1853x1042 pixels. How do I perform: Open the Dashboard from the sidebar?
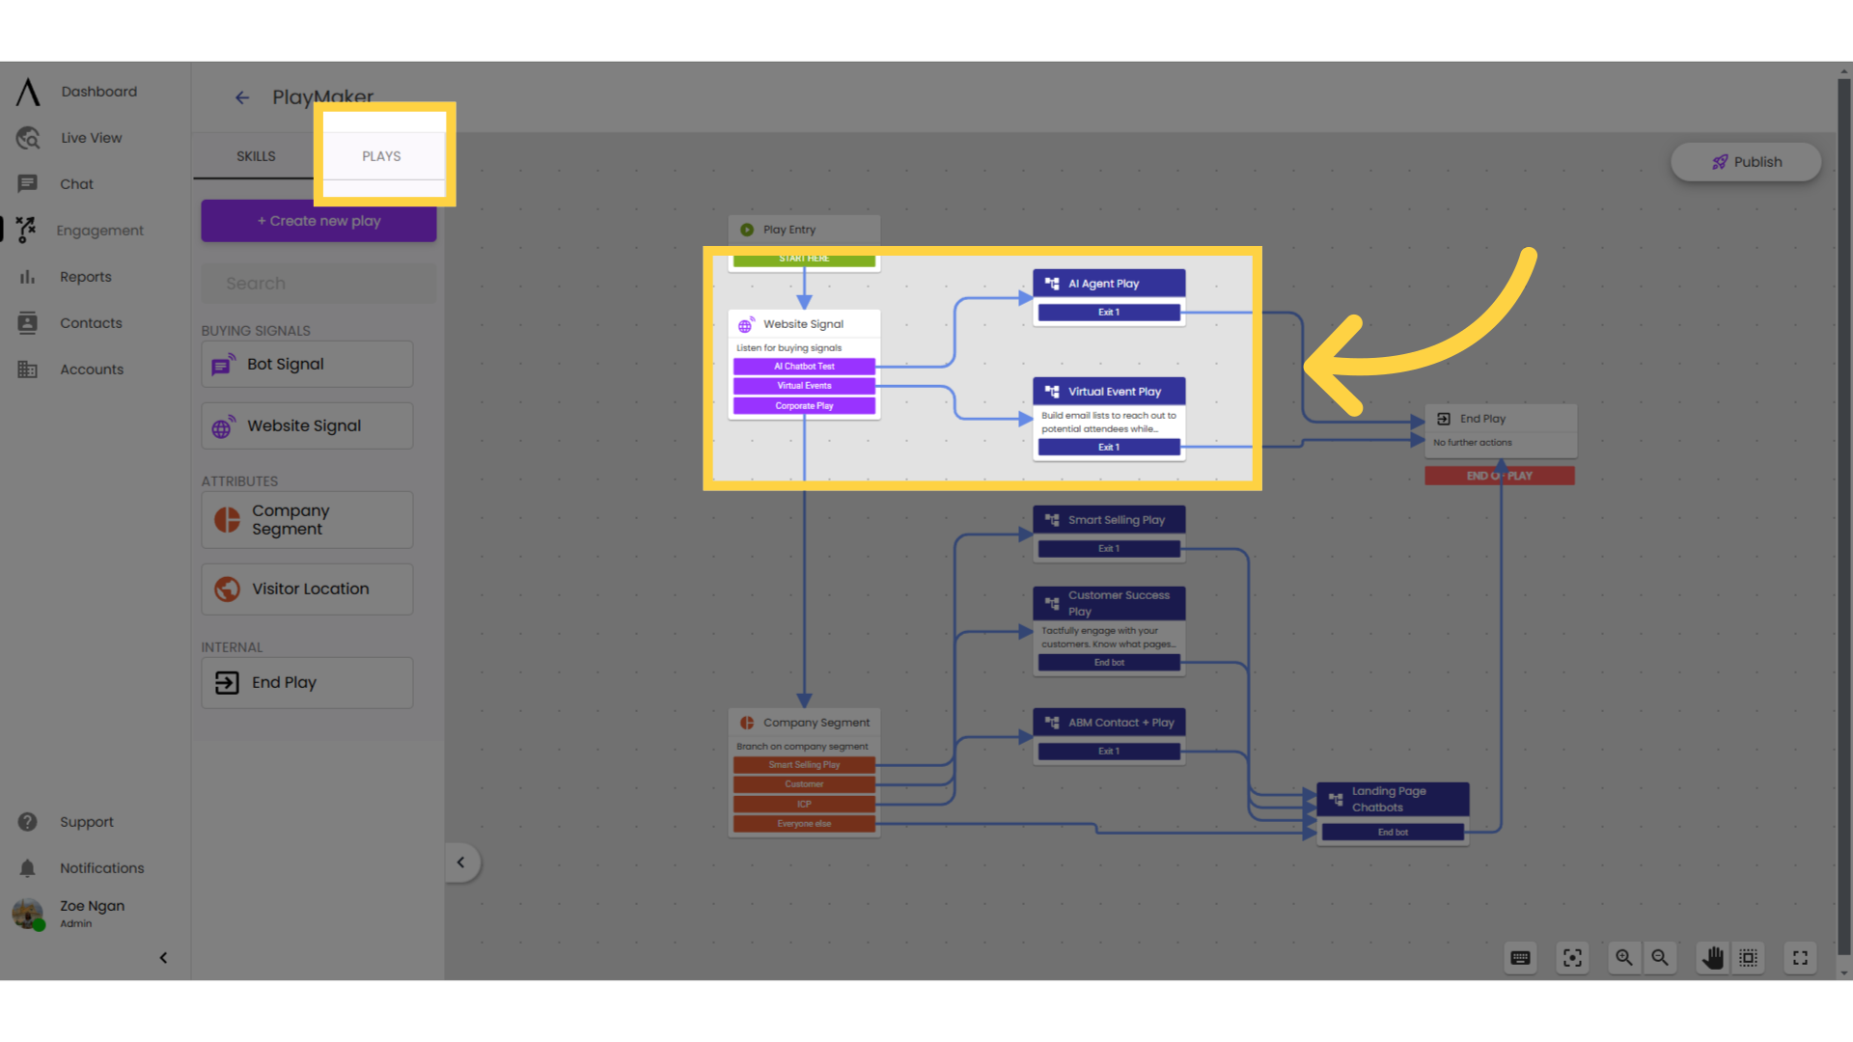[x=98, y=92]
